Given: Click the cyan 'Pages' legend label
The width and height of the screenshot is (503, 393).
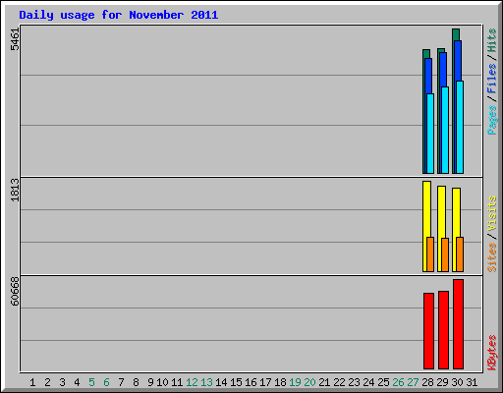Looking at the screenshot, I should tap(492, 120).
